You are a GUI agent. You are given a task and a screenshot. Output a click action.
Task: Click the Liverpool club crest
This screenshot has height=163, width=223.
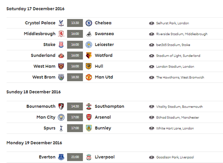tap(89, 157)
